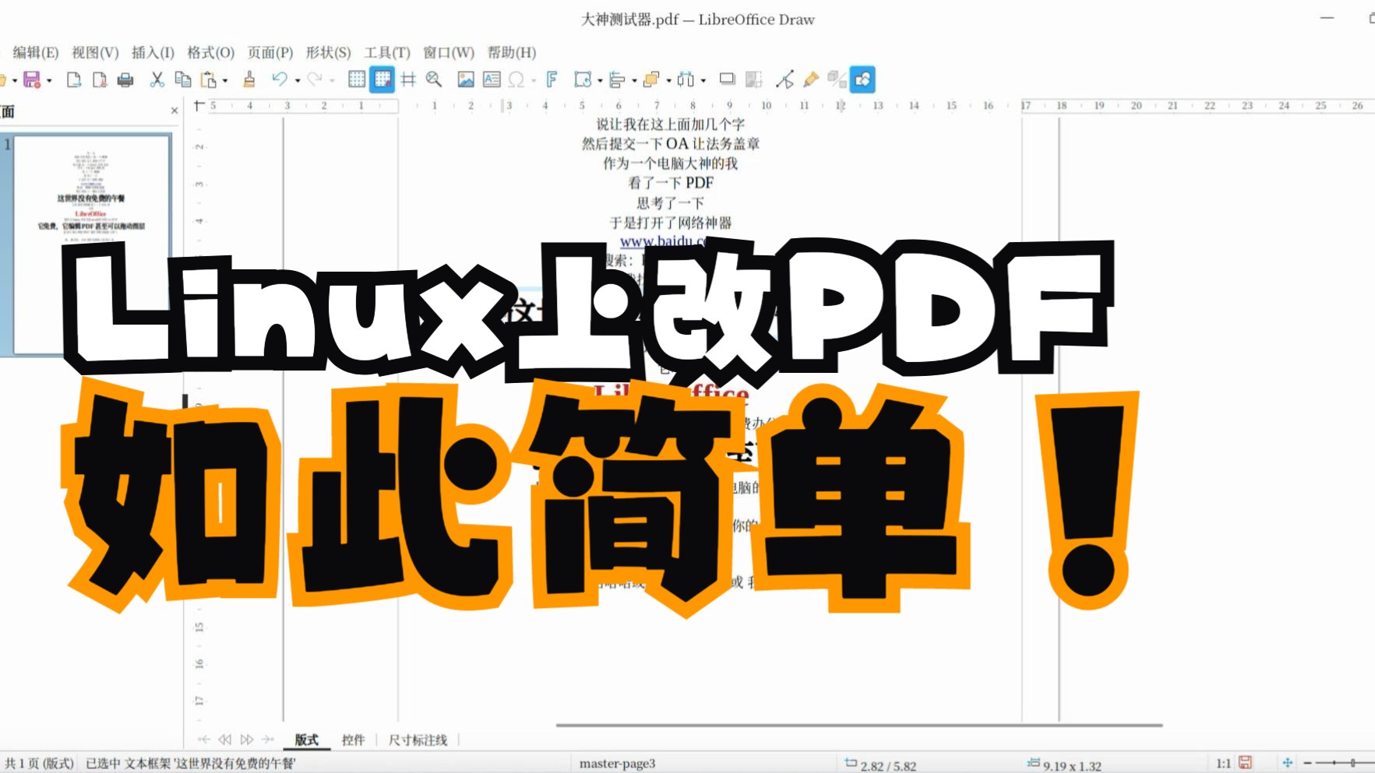Open the 页面(P) menu
This screenshot has width=1375, height=773.
pyautogui.click(x=270, y=52)
